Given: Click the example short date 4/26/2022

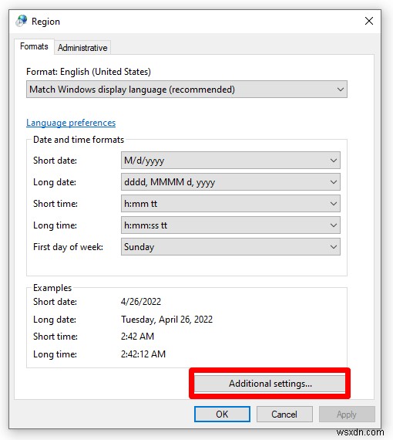Looking at the screenshot, I should click(141, 302).
